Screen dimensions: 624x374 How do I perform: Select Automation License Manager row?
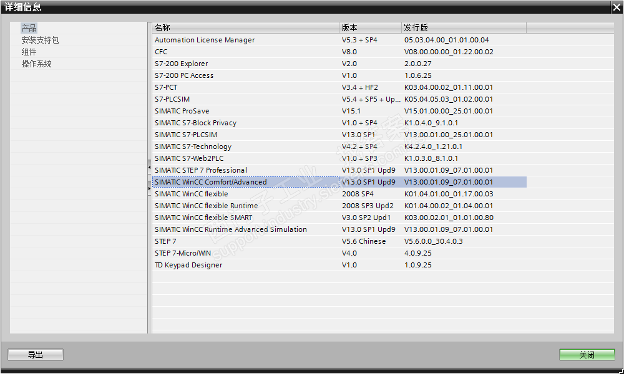pos(339,40)
